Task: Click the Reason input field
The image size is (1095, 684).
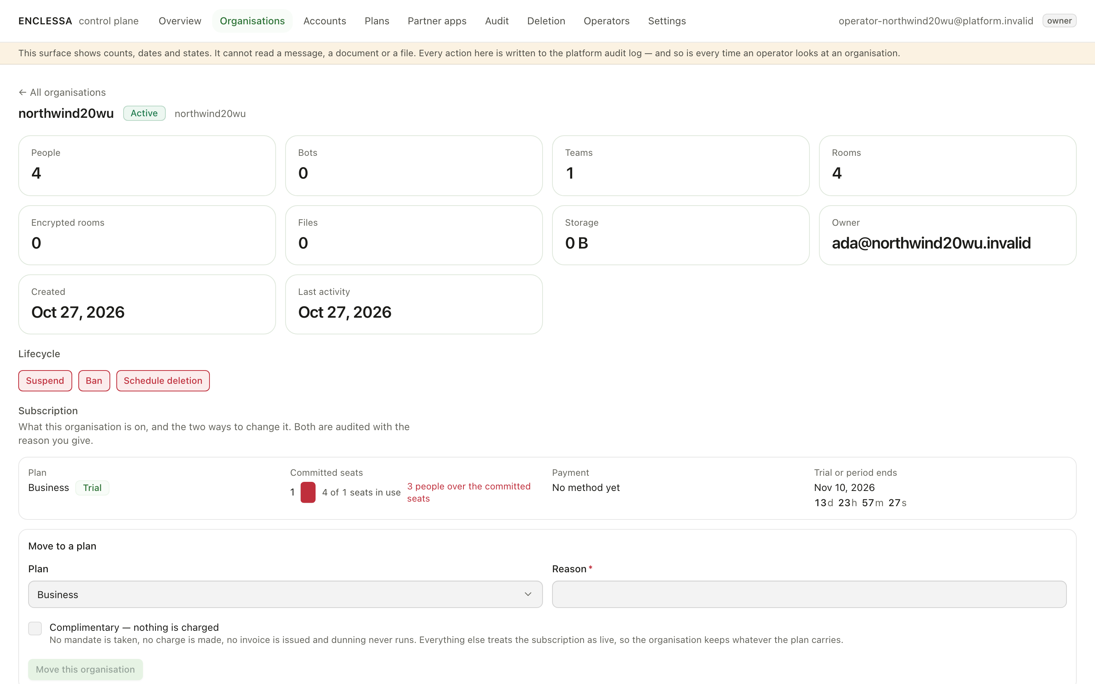Action: click(809, 594)
